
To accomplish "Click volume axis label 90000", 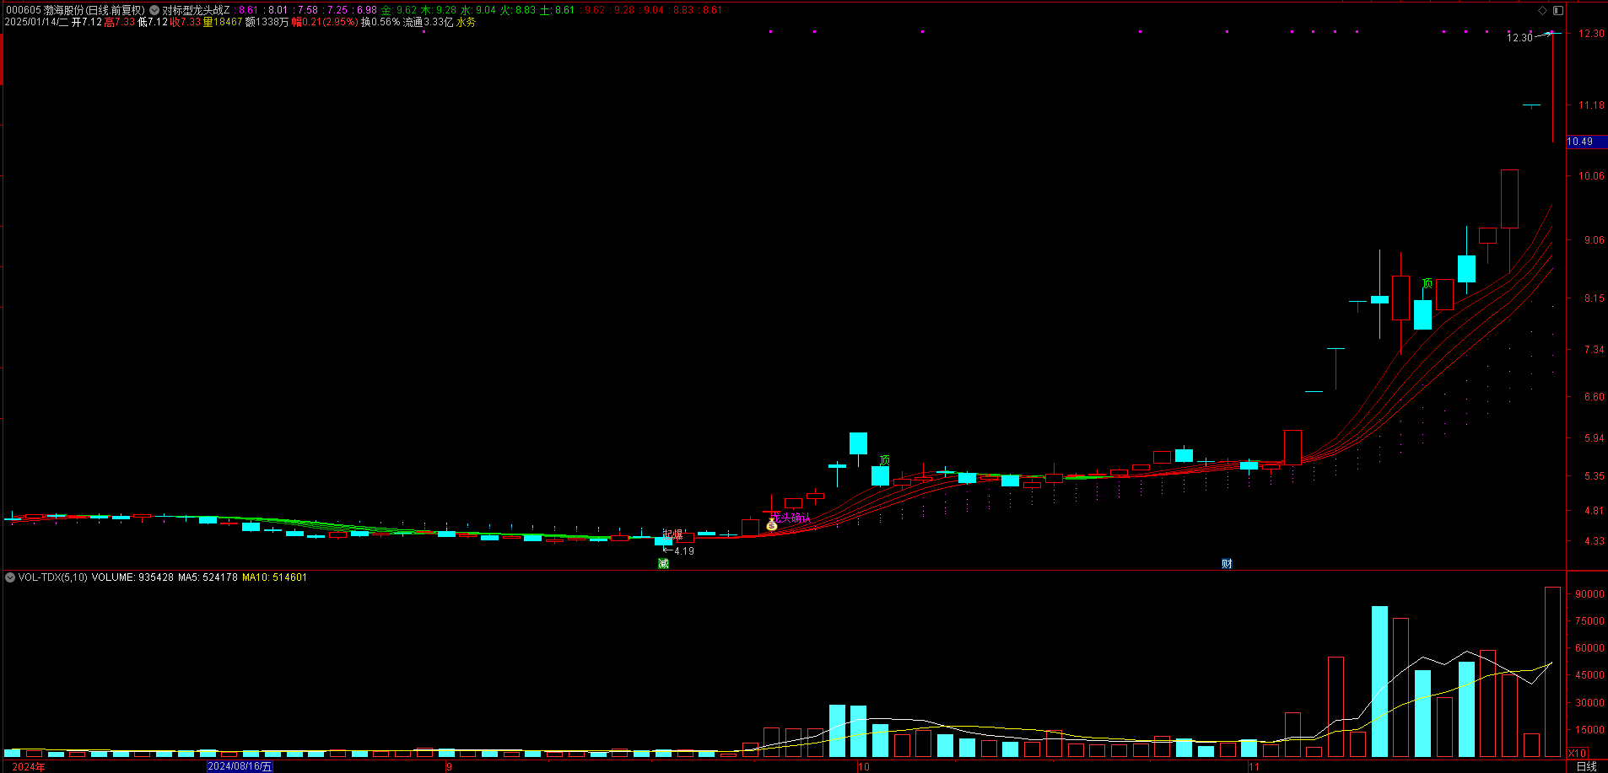I will click(x=1589, y=594).
